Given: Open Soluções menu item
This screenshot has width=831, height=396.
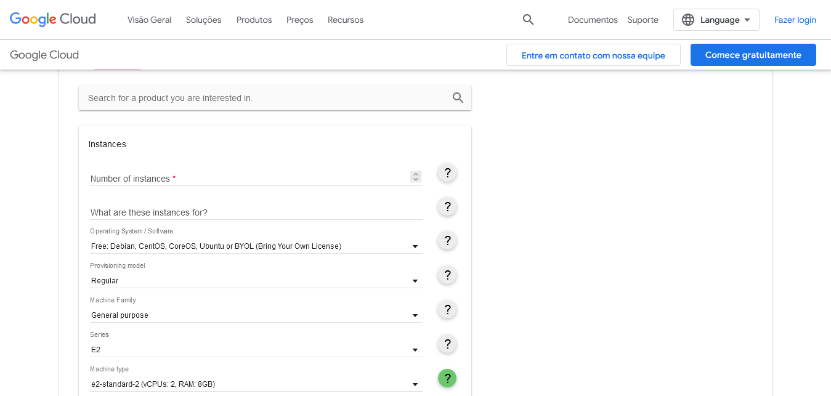Looking at the screenshot, I should click(204, 20).
